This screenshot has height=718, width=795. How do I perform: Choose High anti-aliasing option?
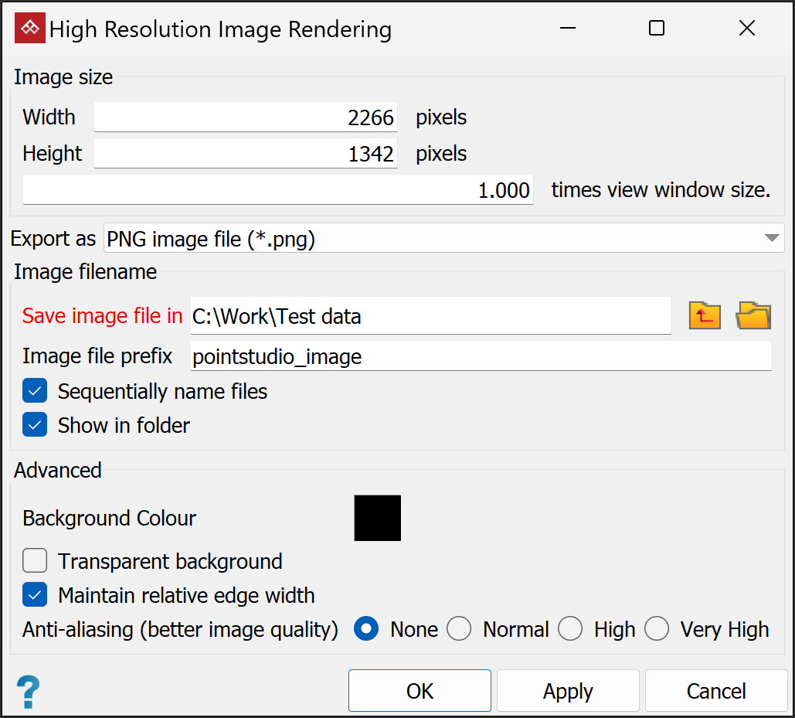tap(570, 629)
